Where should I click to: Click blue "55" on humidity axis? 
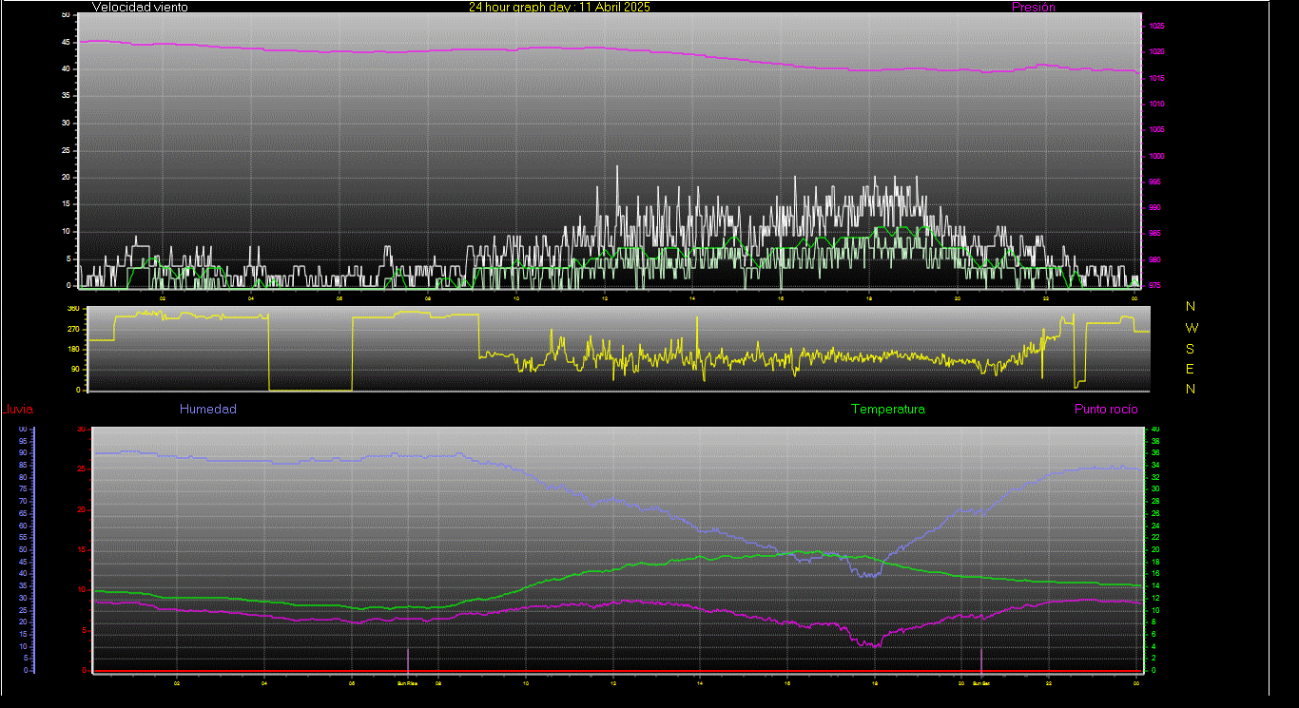(x=23, y=537)
